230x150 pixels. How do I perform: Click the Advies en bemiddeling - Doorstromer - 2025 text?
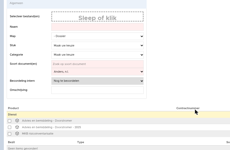point(51,127)
